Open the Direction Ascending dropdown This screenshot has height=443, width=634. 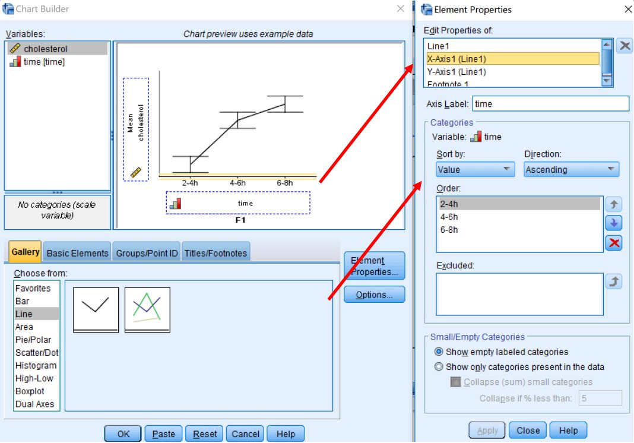(571, 169)
